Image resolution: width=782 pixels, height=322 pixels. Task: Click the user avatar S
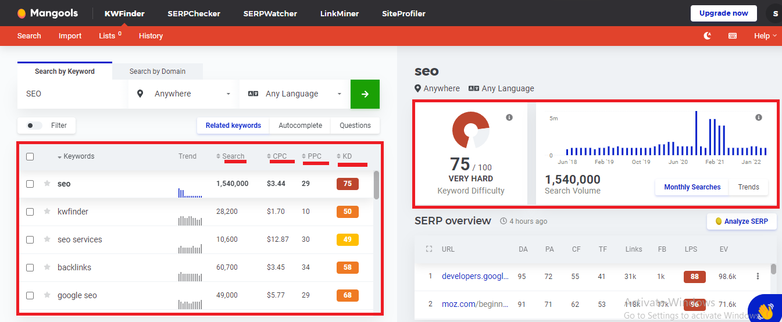pos(774,13)
